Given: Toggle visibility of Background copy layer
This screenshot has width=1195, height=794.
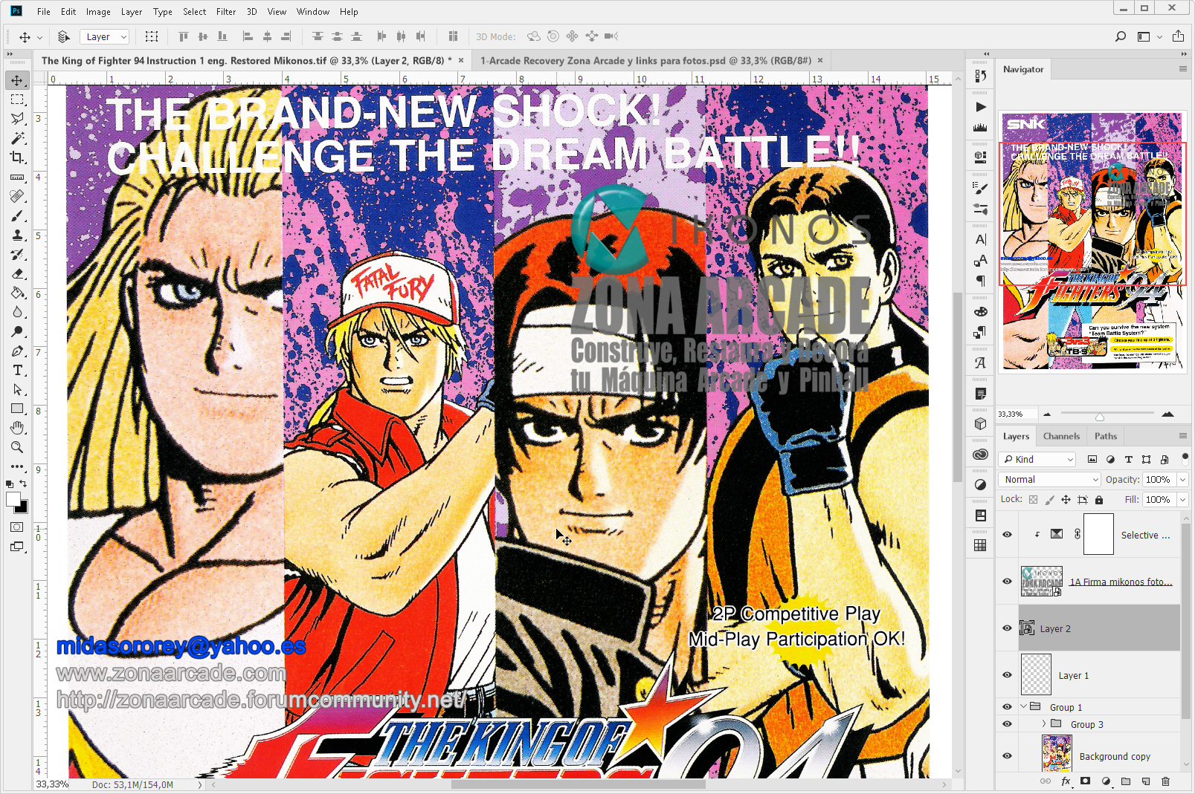Looking at the screenshot, I should (x=1006, y=756).
